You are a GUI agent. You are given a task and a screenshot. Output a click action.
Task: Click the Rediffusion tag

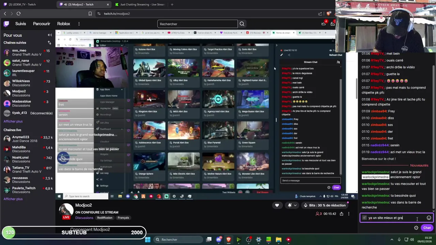[105, 218]
